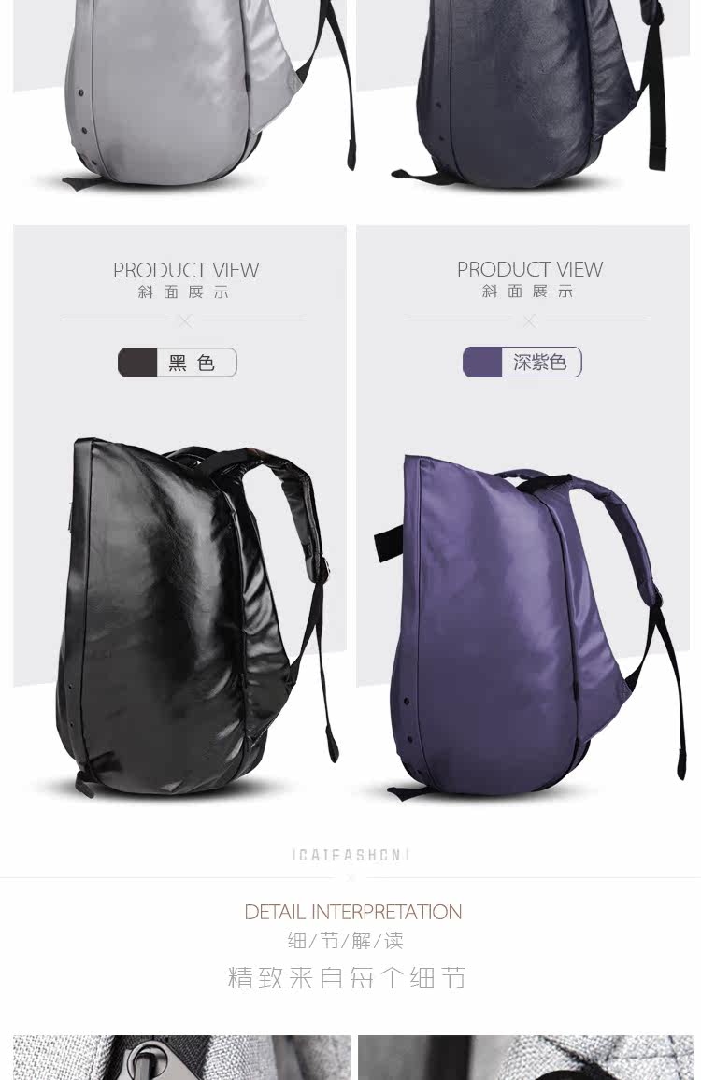Screen dimensions: 701x1080
Task: Click the CAIFASHCN brand logo text
Action: [x=350, y=855]
